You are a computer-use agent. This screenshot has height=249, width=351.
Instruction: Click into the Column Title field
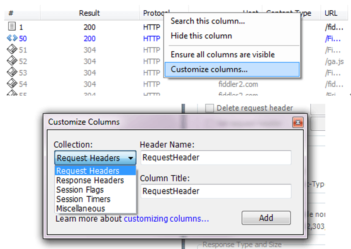tap(216, 191)
